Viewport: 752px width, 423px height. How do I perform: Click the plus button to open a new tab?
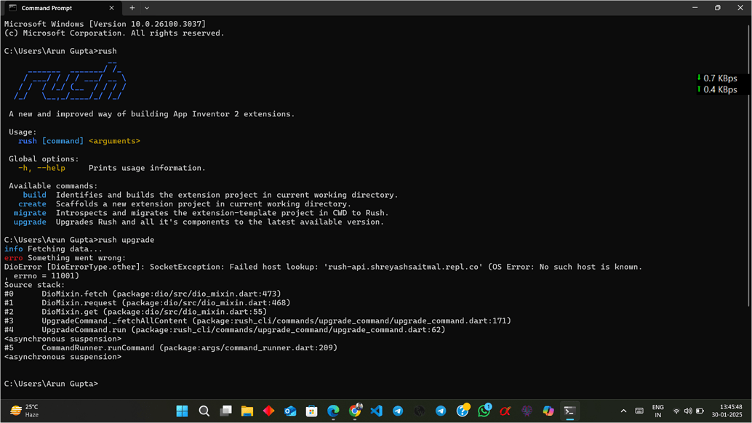(x=132, y=8)
